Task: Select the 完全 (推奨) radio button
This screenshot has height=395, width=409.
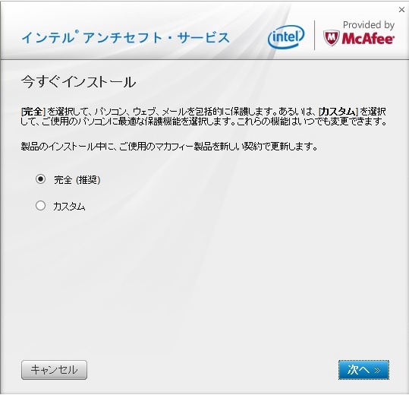Action: click(40, 179)
